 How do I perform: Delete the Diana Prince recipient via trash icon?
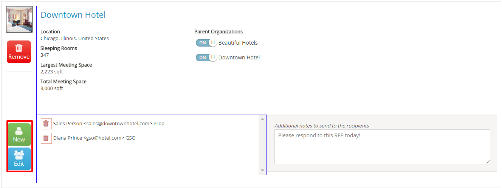(46, 138)
